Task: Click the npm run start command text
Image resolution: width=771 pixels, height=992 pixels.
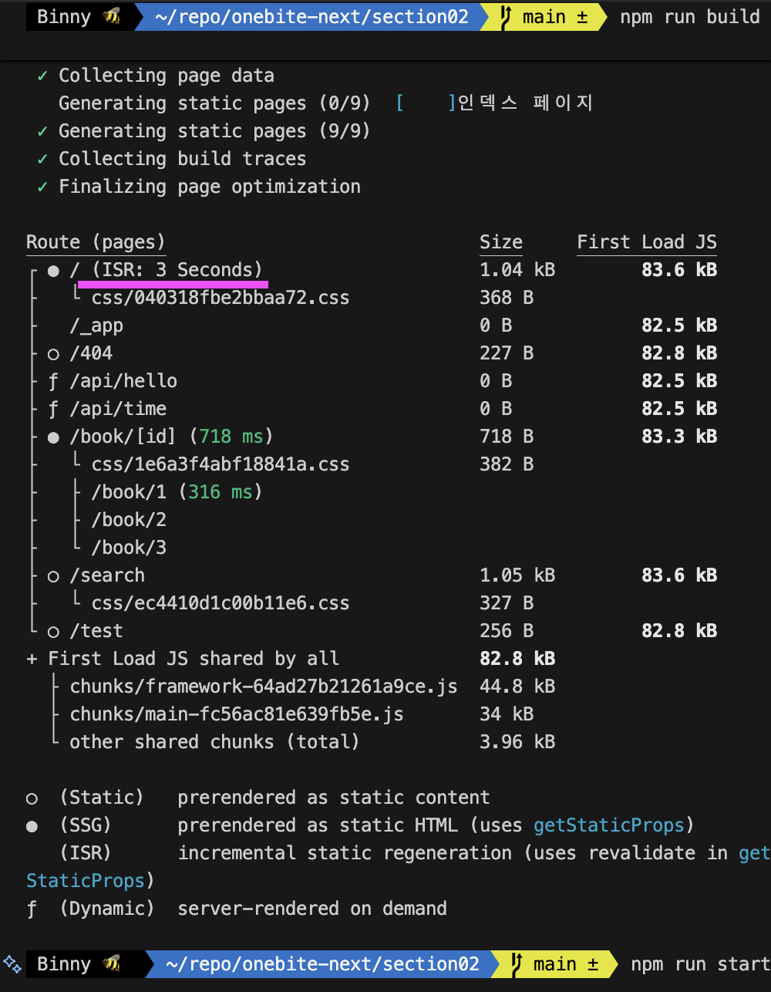Action: [699, 964]
